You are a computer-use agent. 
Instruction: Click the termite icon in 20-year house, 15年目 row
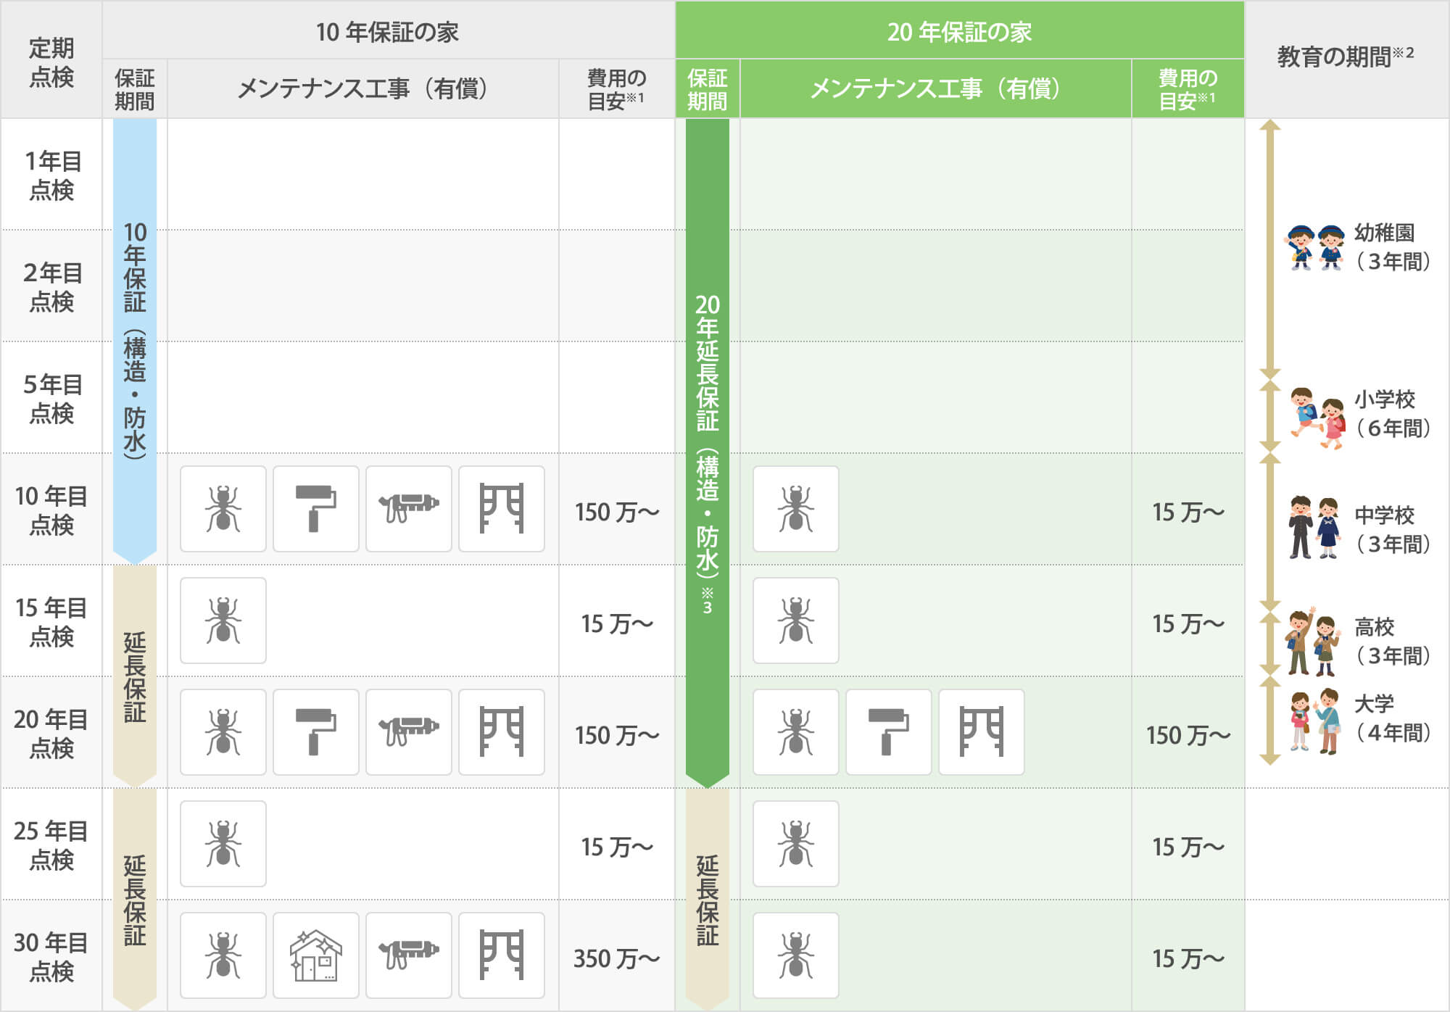point(796,621)
